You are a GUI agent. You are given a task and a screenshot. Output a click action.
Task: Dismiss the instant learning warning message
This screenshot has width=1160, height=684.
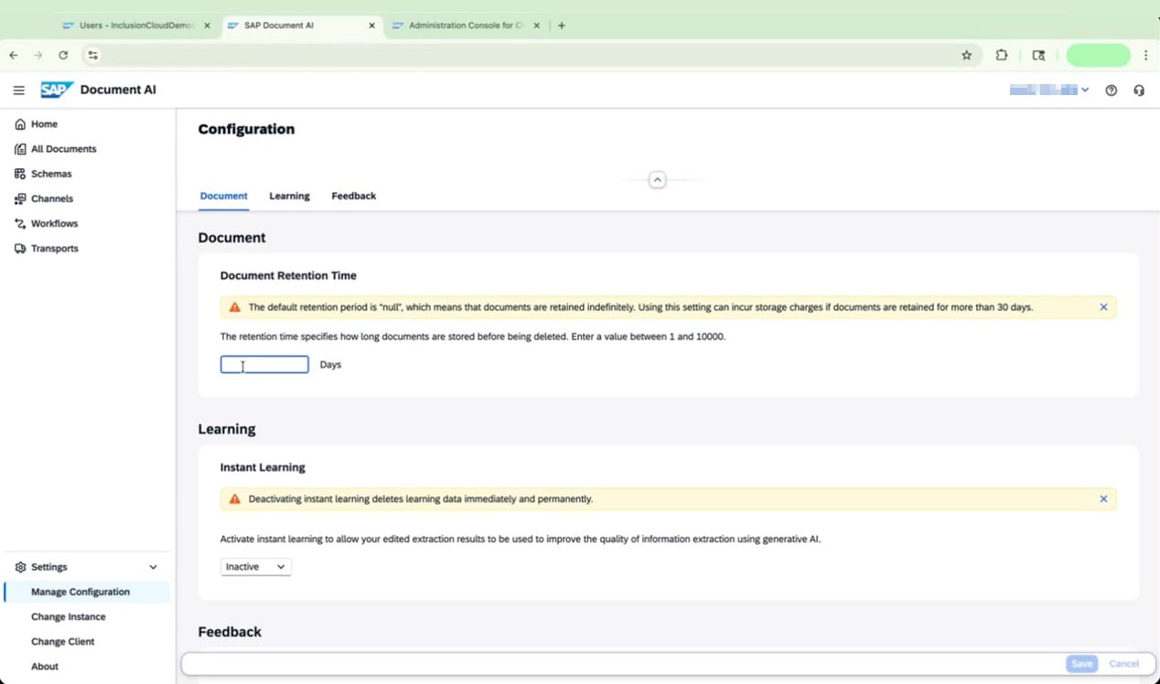click(x=1103, y=499)
